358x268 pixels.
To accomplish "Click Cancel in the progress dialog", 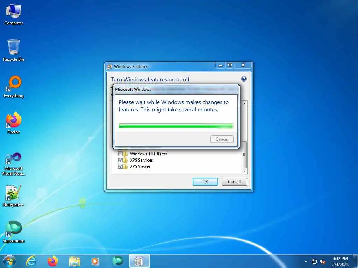I will click(x=222, y=139).
